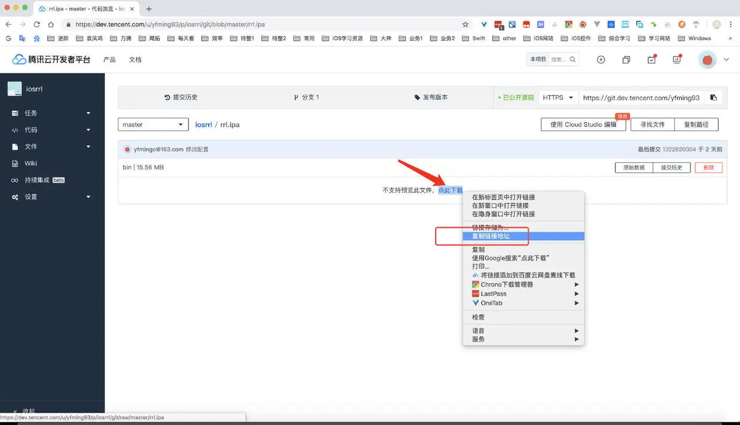The height and width of the screenshot is (425, 740).
Task: Click the Weibo eye extension icon
Action: coord(583,24)
